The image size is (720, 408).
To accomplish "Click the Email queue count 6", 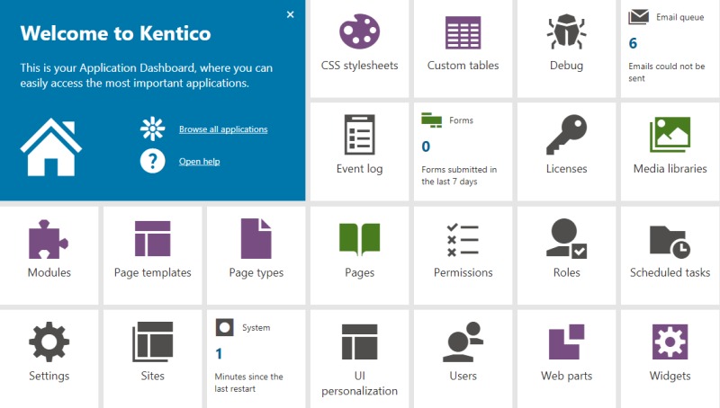I will (633, 43).
